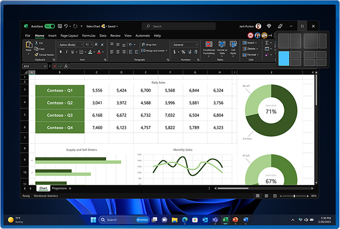Click Workbook Statistics in status bar
This screenshot has width=340, height=229.
point(47,196)
